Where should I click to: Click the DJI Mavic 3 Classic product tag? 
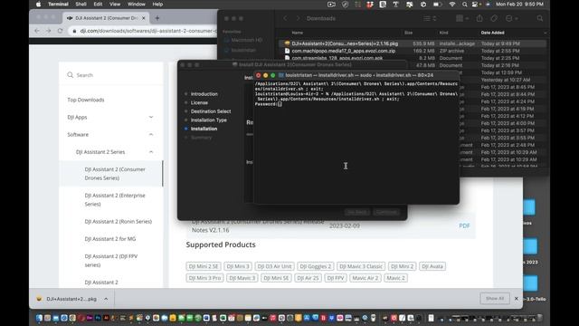[x=361, y=266]
